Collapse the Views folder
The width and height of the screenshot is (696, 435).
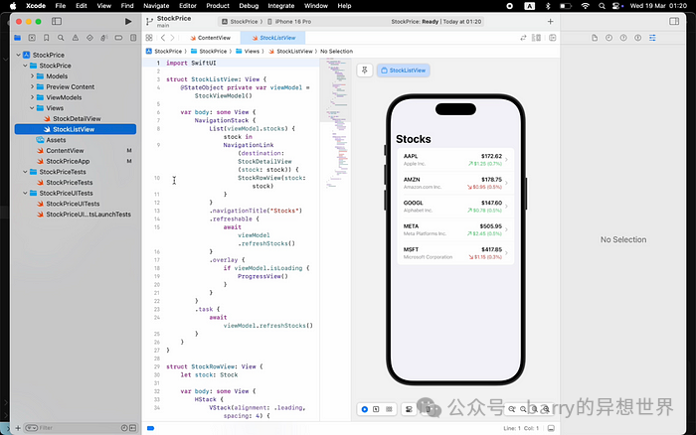(32, 107)
